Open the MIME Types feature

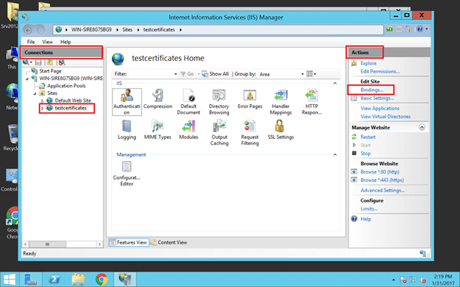pos(157,130)
